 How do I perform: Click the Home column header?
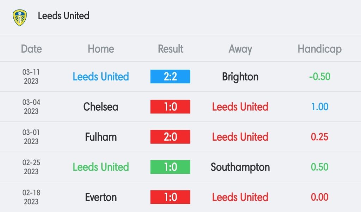(x=101, y=49)
